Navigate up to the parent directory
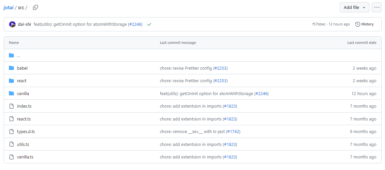The height and width of the screenshot is (170, 385). (x=18, y=55)
